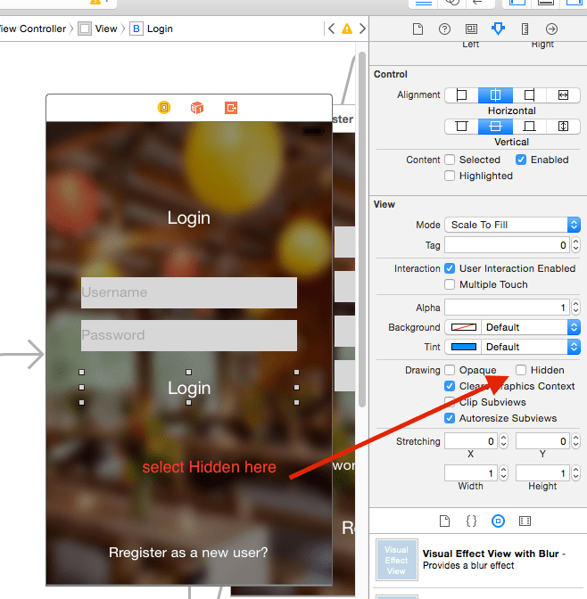Go to previous issue with left chevron
This screenshot has width=587, height=599.
[x=332, y=29]
